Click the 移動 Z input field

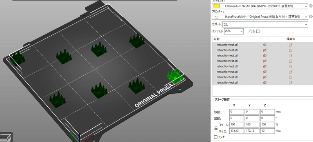pyautogui.click(x=268, y=112)
